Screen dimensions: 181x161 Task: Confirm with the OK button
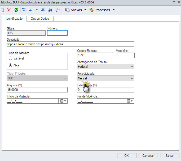(x=127, y=156)
